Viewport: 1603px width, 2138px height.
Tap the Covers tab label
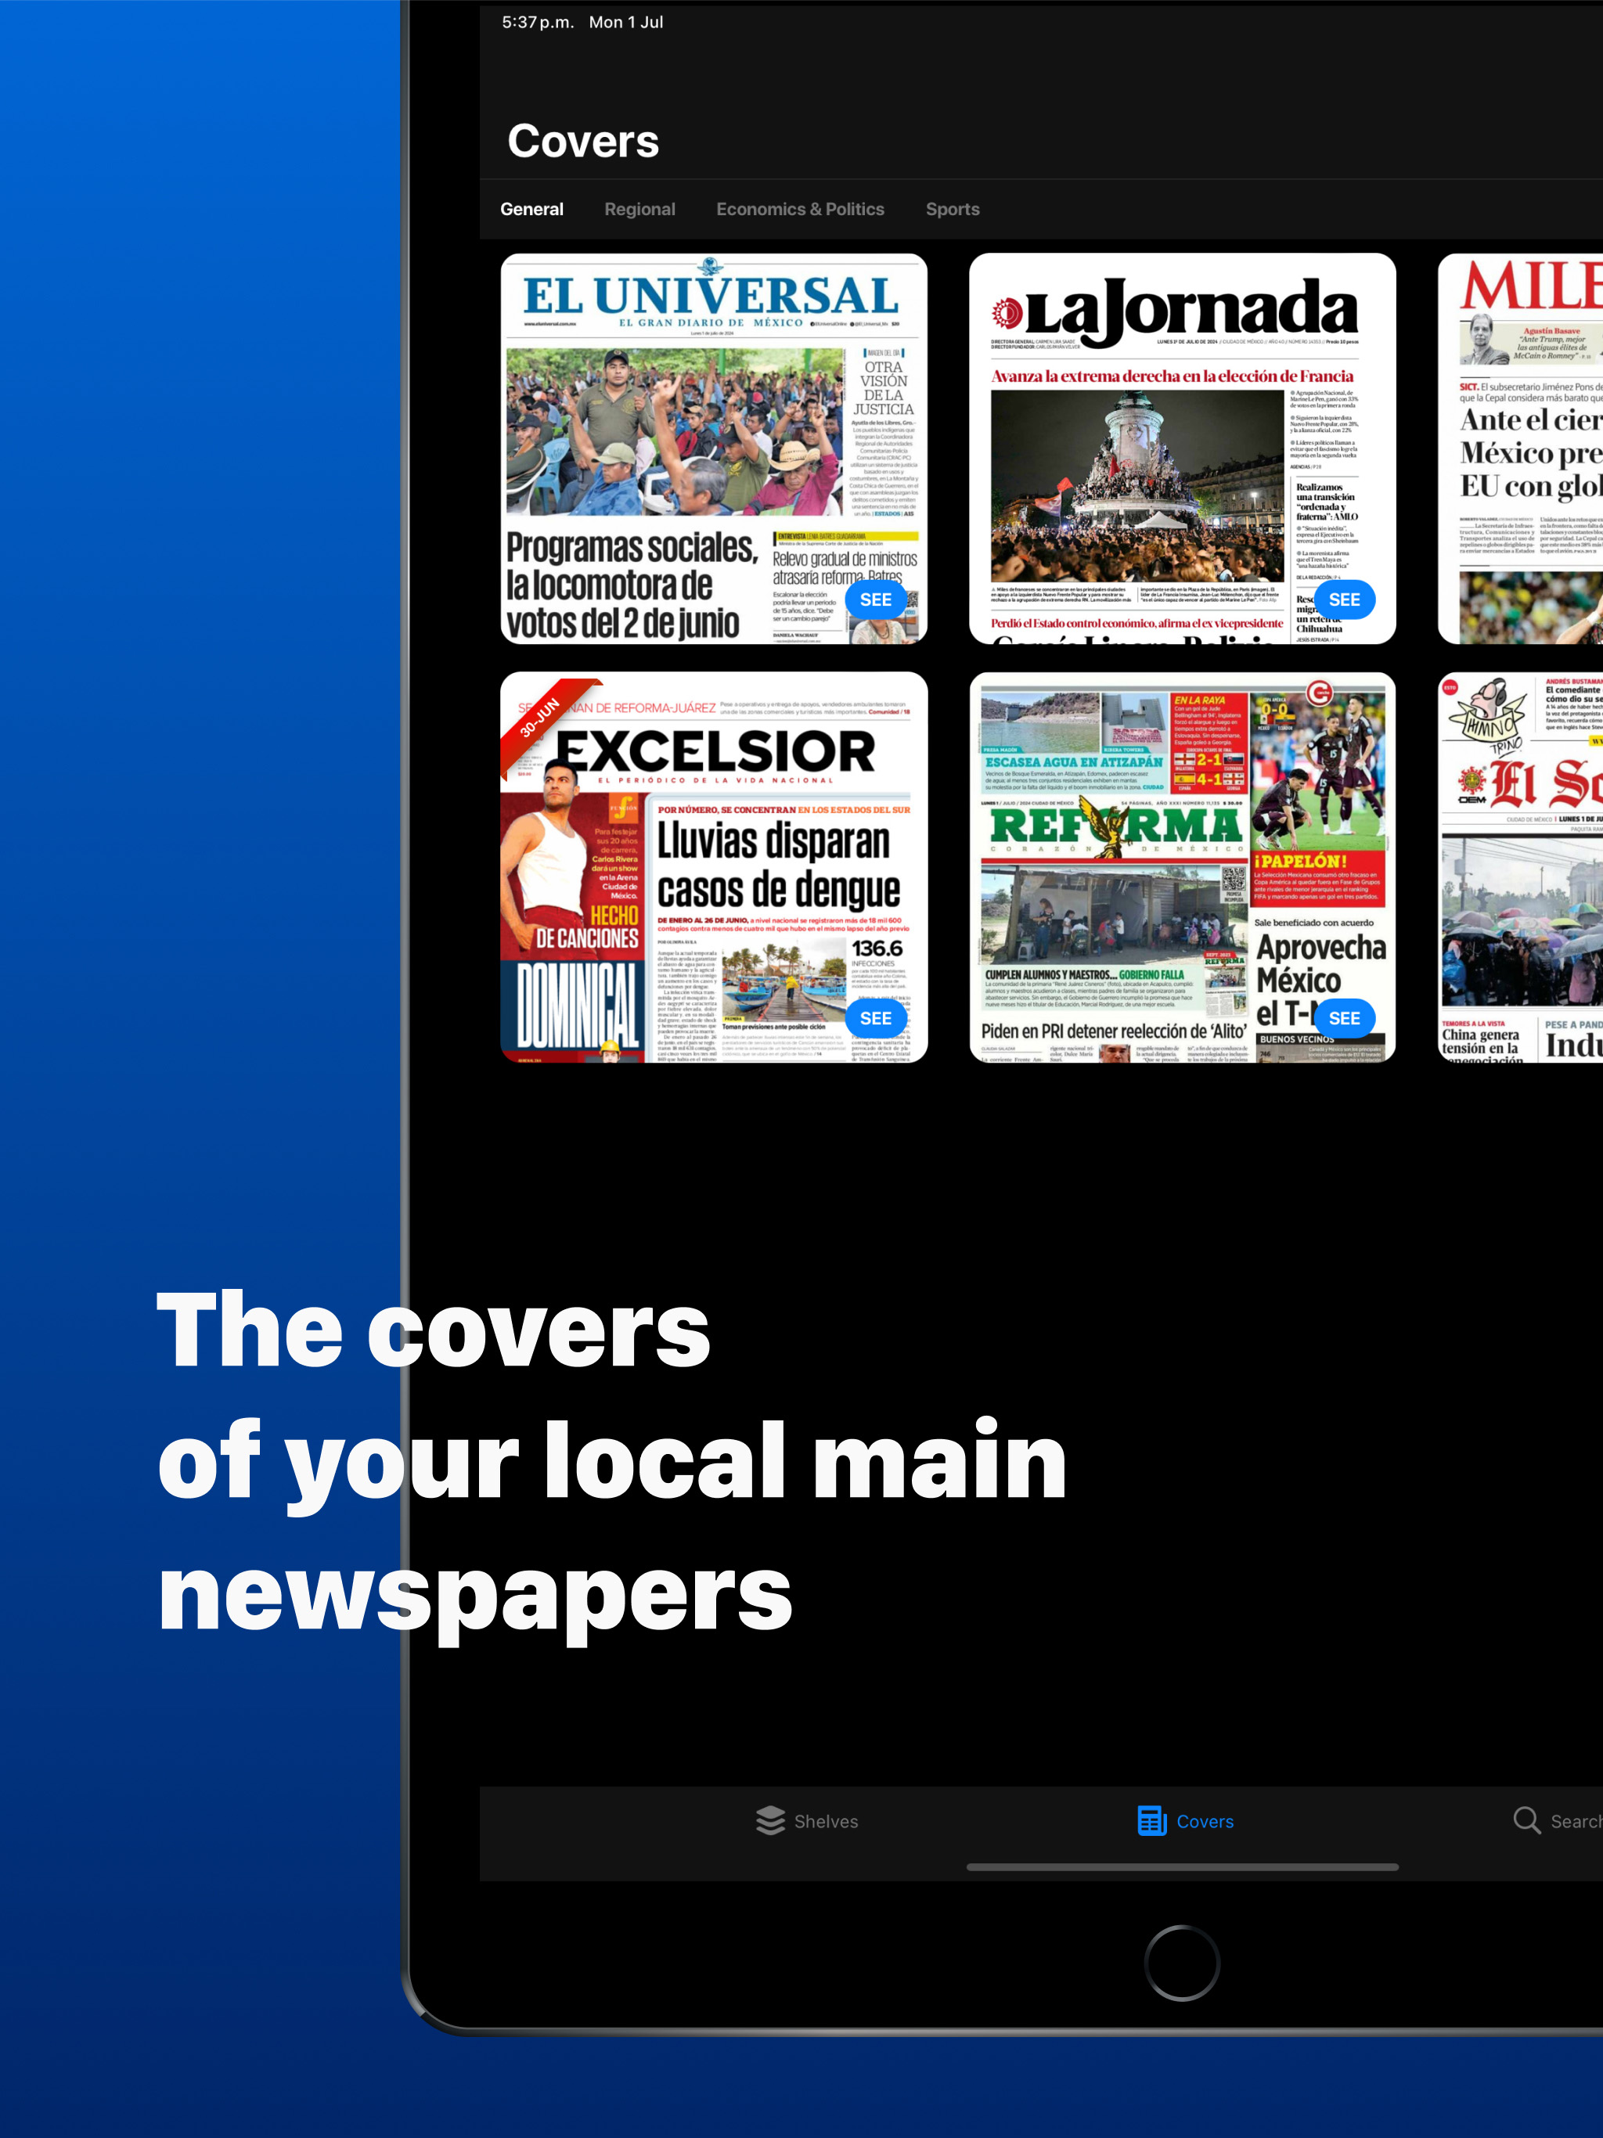(x=1205, y=1822)
